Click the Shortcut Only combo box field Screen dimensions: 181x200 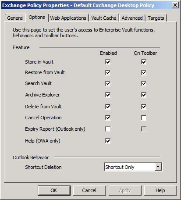133,167
